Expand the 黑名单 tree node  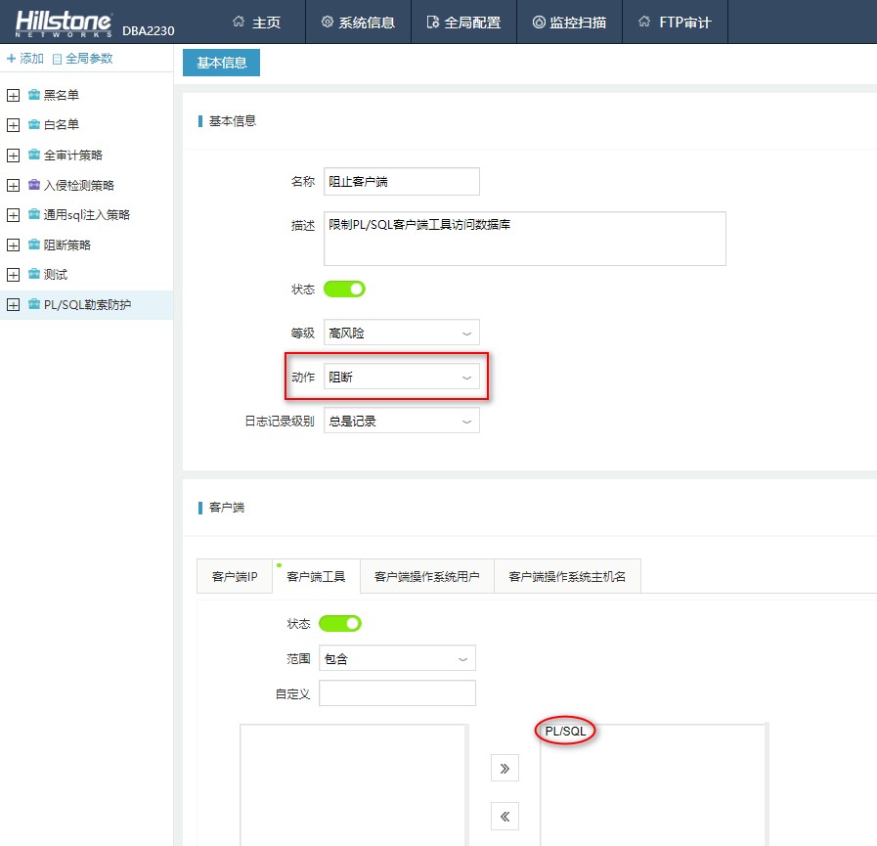tap(13, 95)
